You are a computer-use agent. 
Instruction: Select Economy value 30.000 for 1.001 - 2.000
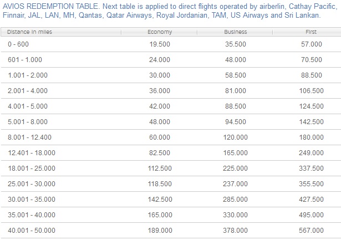click(x=159, y=74)
